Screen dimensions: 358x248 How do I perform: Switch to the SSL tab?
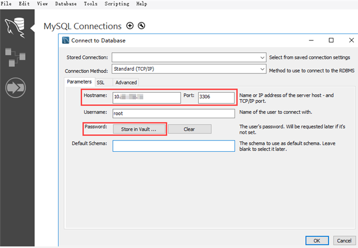click(x=100, y=82)
